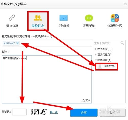Click the friend search magnifier icon
Image resolution: width=128 pixels, height=120 pixels.
[122, 43]
